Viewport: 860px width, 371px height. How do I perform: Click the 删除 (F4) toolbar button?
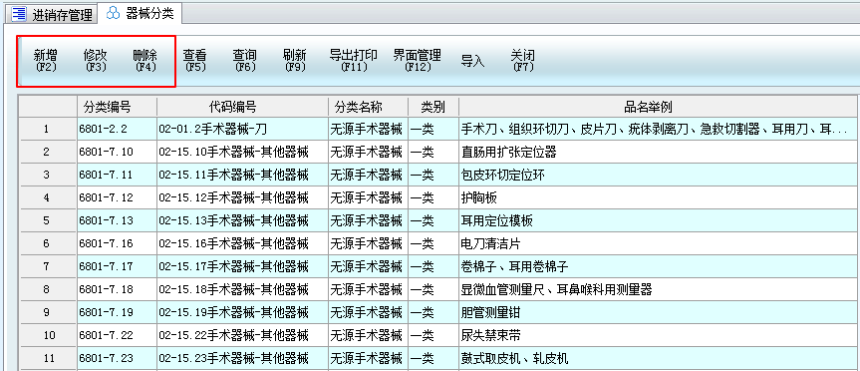[x=145, y=61]
